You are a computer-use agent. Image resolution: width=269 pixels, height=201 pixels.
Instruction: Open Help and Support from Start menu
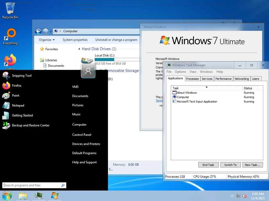point(84,162)
